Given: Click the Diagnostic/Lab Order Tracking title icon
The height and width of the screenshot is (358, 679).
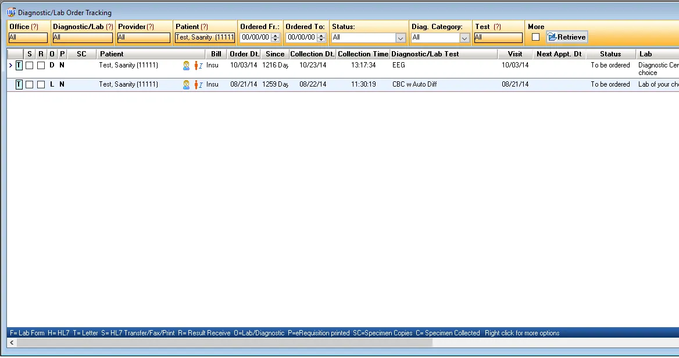Looking at the screenshot, I should (x=11, y=12).
